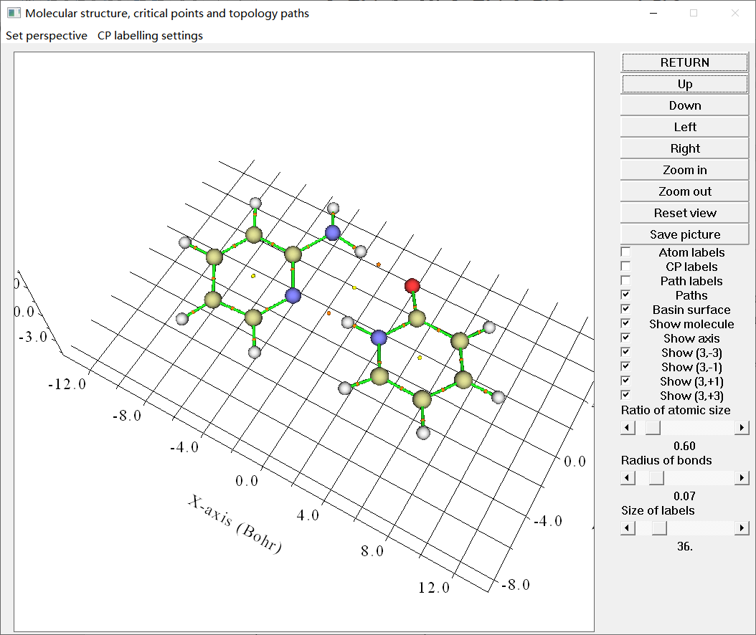
Task: Enable Atom labels checkbox
Action: pos(626,252)
